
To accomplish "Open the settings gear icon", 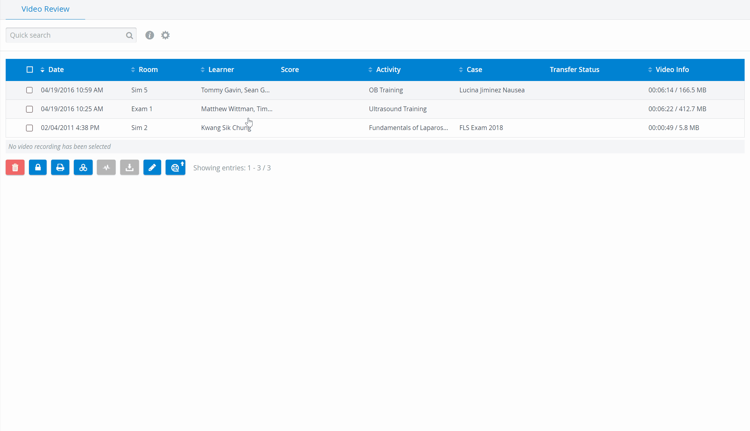I will pyautogui.click(x=165, y=35).
